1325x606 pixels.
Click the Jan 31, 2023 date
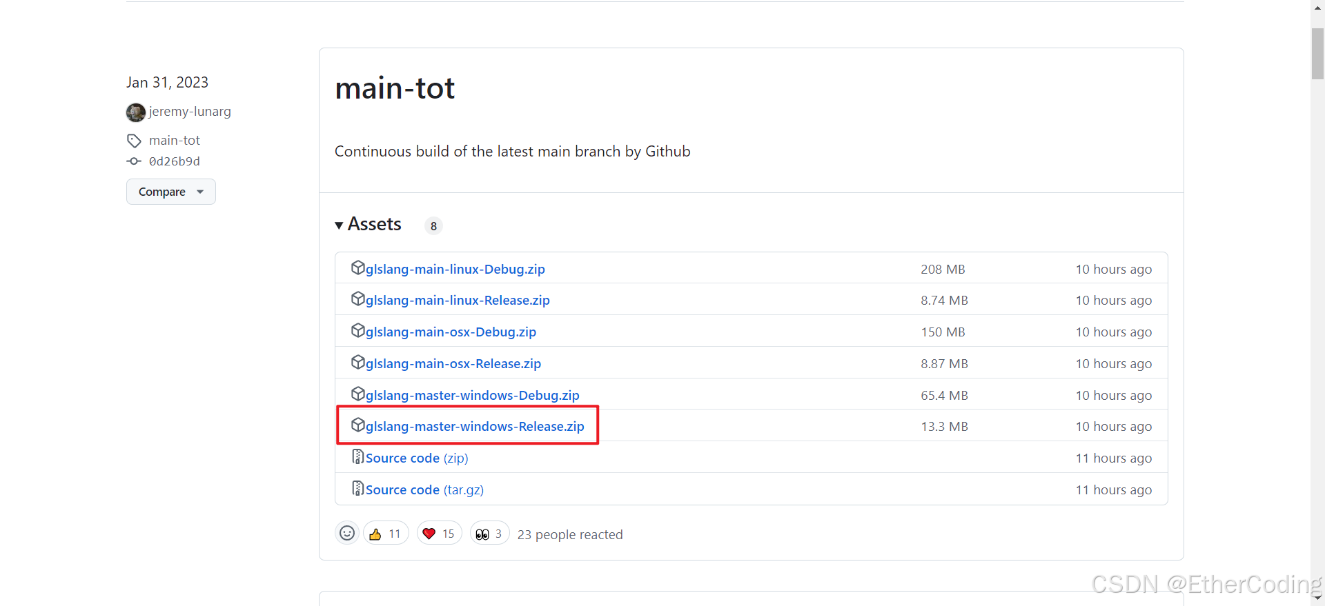click(x=167, y=83)
